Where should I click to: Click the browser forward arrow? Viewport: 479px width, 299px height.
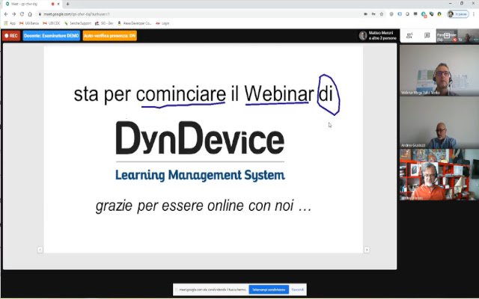click(13, 14)
